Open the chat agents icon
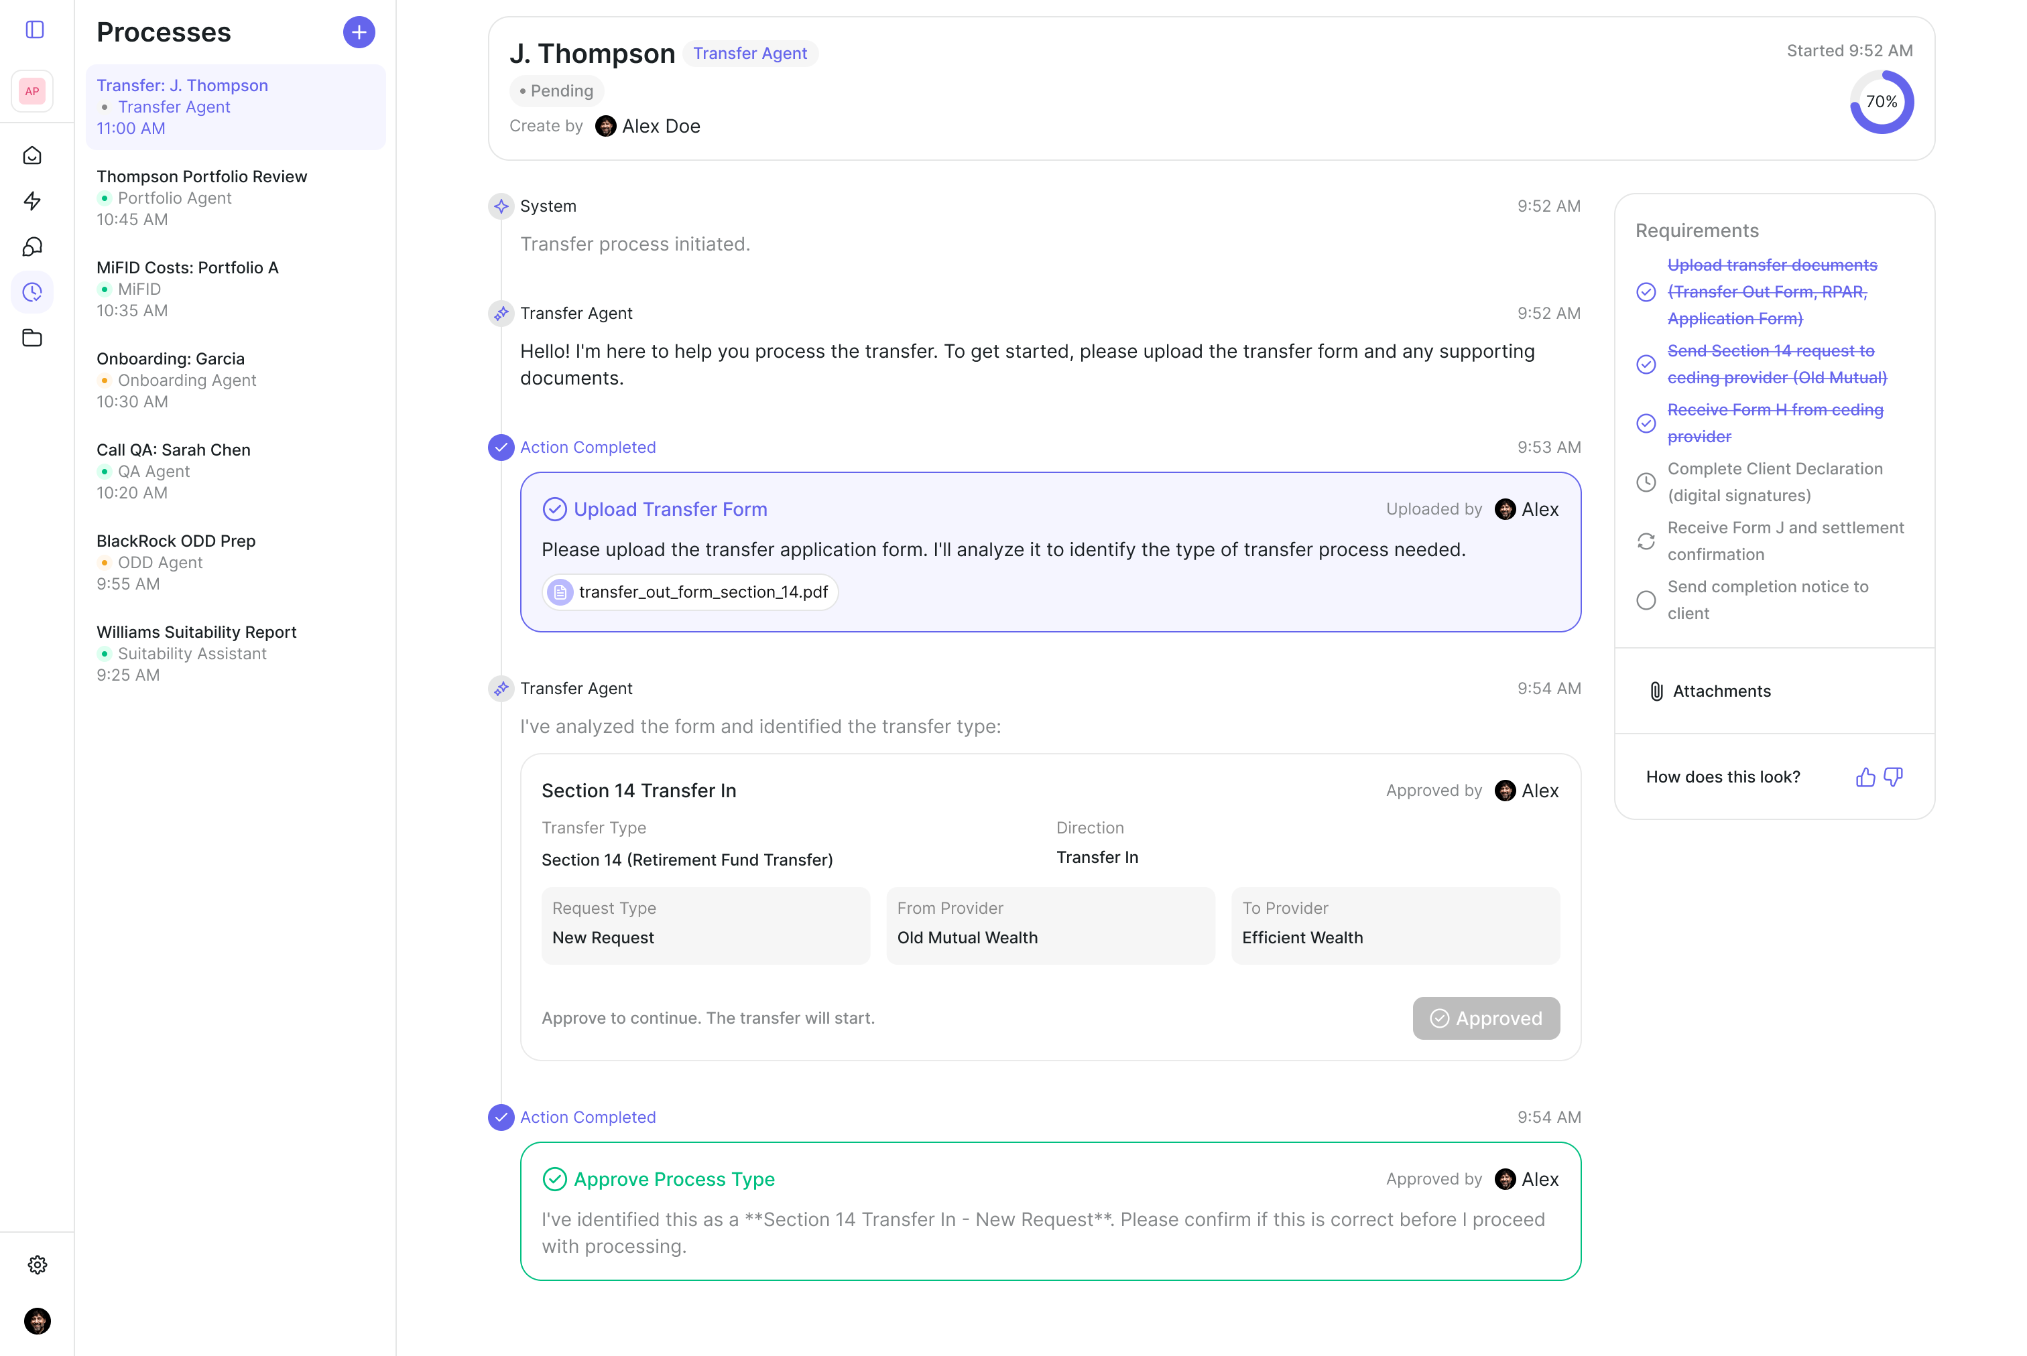The width and height of the screenshot is (2027, 1356). coord(32,247)
